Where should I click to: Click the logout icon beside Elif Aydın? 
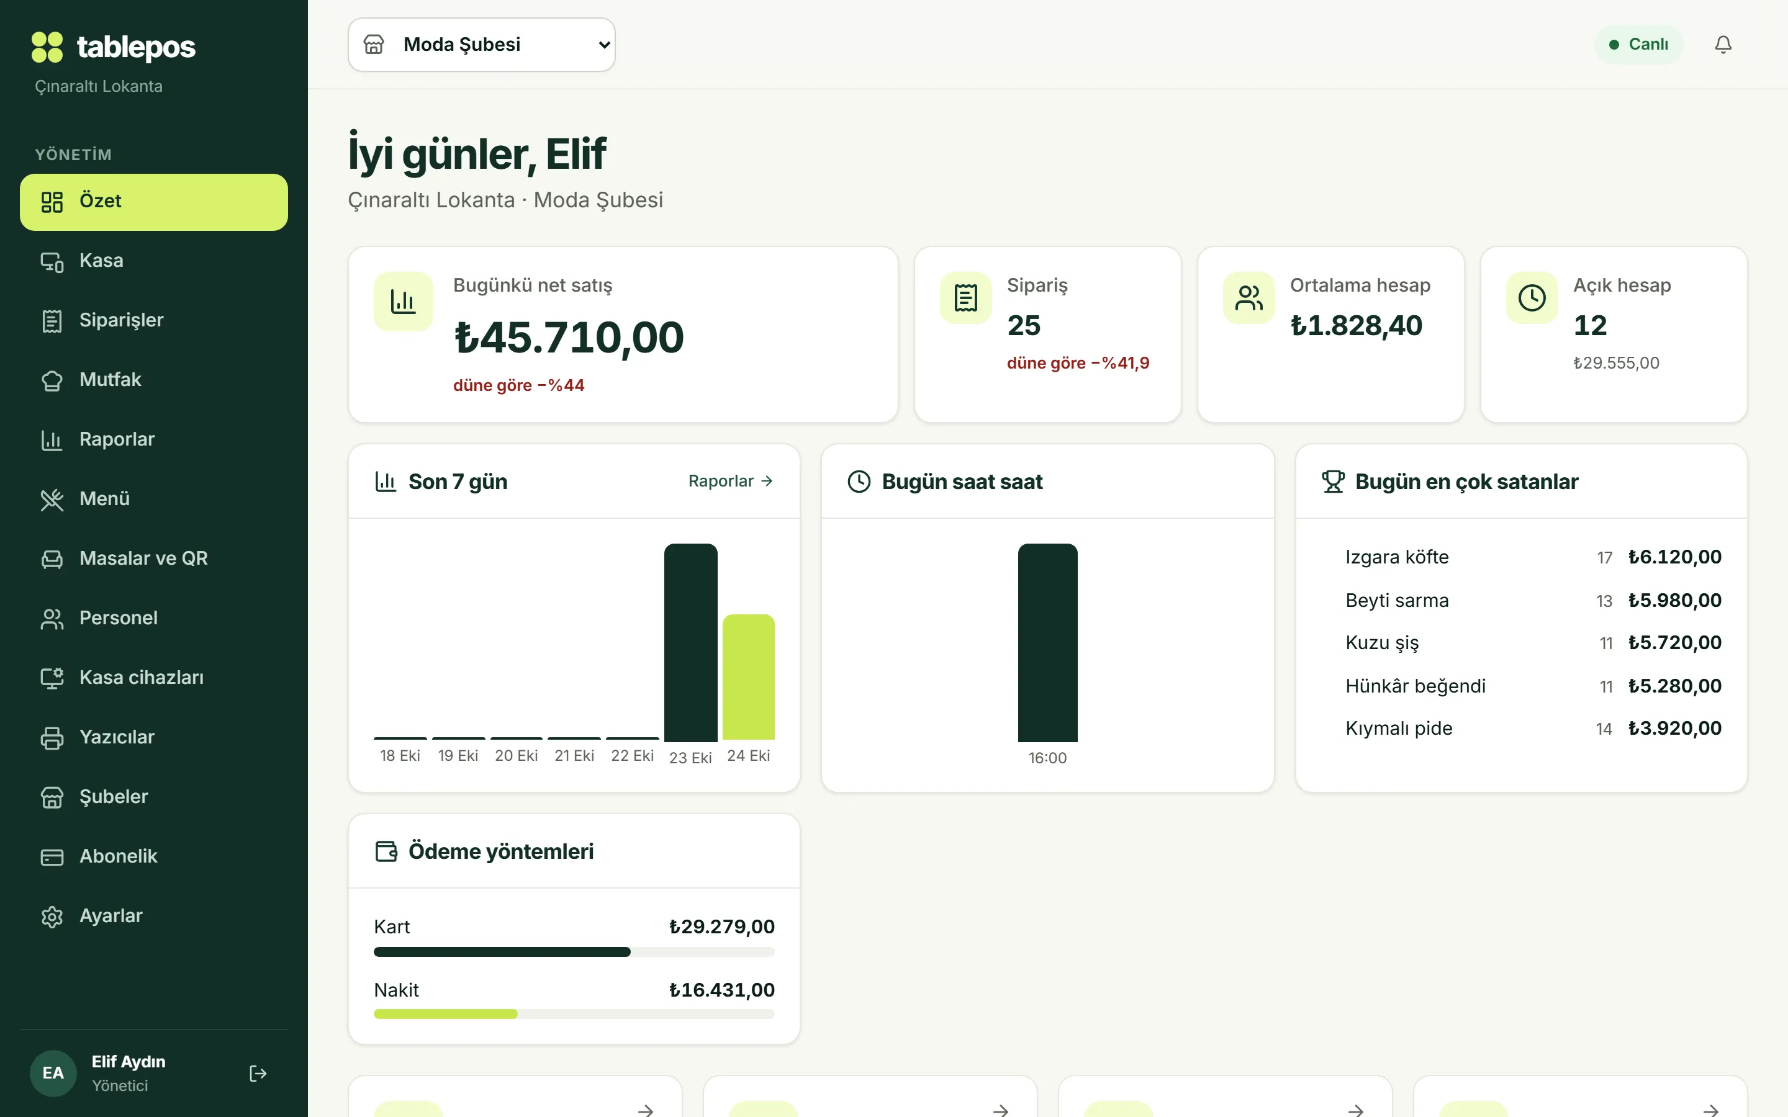(258, 1073)
